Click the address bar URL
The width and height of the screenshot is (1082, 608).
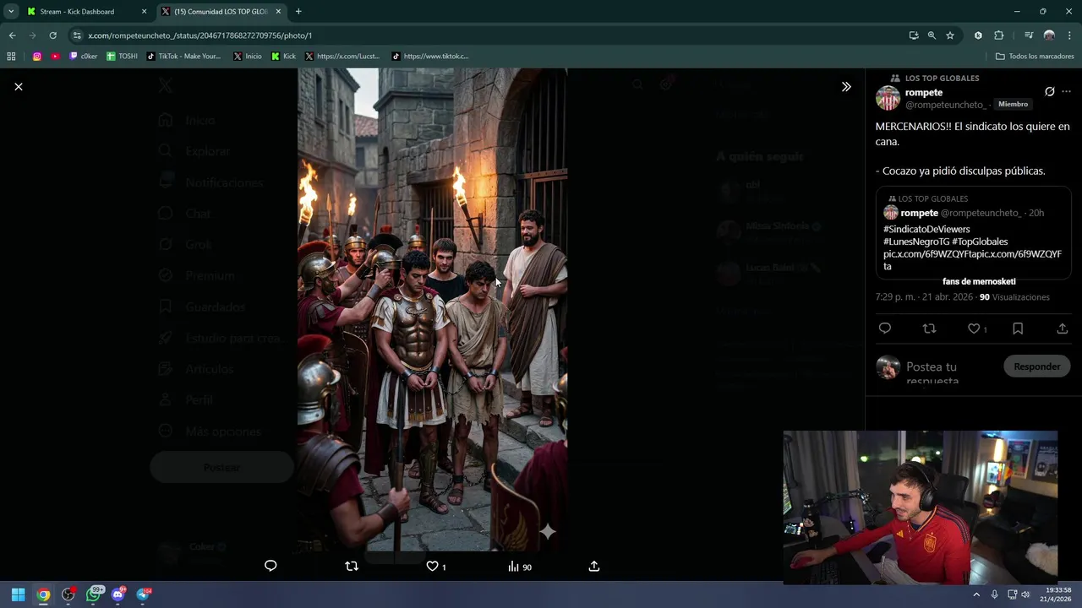coord(199,35)
